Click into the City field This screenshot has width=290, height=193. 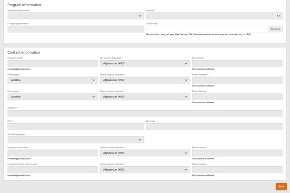click(76, 126)
